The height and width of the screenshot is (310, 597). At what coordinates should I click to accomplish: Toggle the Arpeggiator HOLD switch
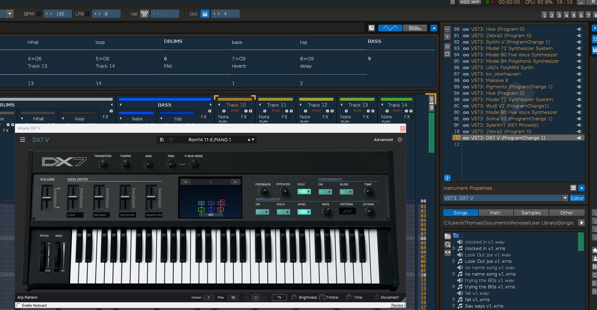pyautogui.click(x=283, y=212)
